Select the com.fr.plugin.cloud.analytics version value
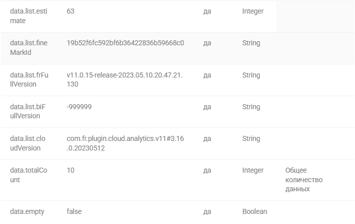The image size is (355, 224). [x=125, y=143]
